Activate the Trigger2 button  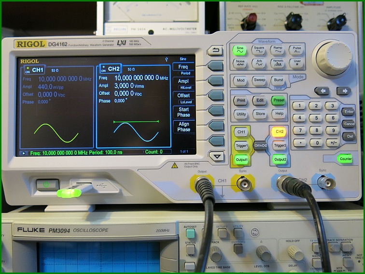pos(280,145)
